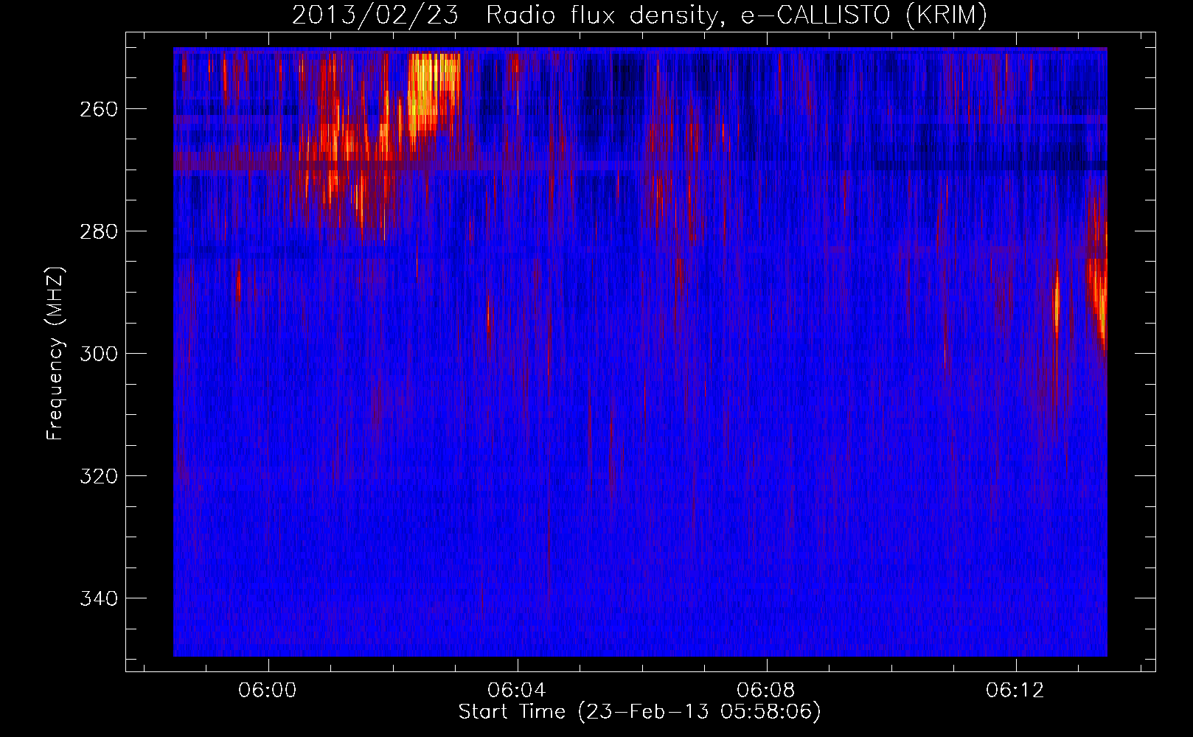Click the 'Start Time (23-Feb-13 05:58:06)' label
Viewport: 1193px width, 737px height.
(639, 712)
